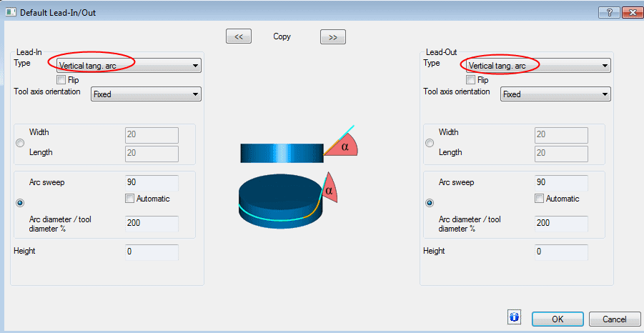The height and width of the screenshot is (333, 644).
Task: Enable the Lead-In Flip checkbox
Action: point(61,80)
